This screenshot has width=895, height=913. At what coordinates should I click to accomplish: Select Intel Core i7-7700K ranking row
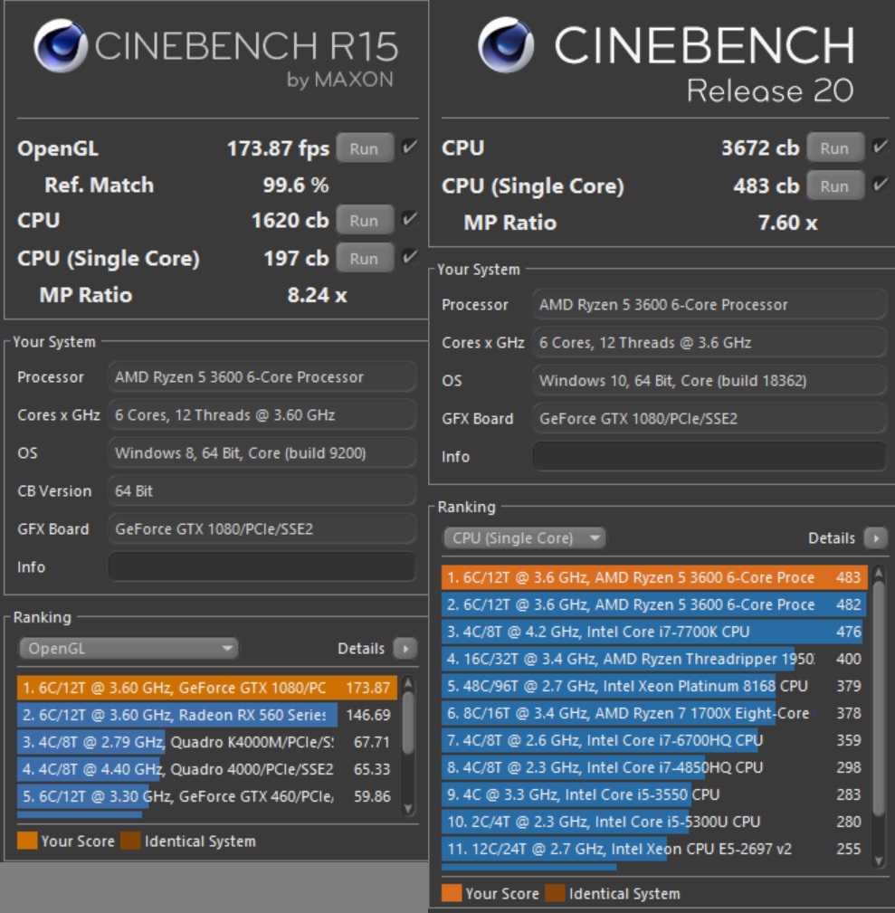coord(654,632)
